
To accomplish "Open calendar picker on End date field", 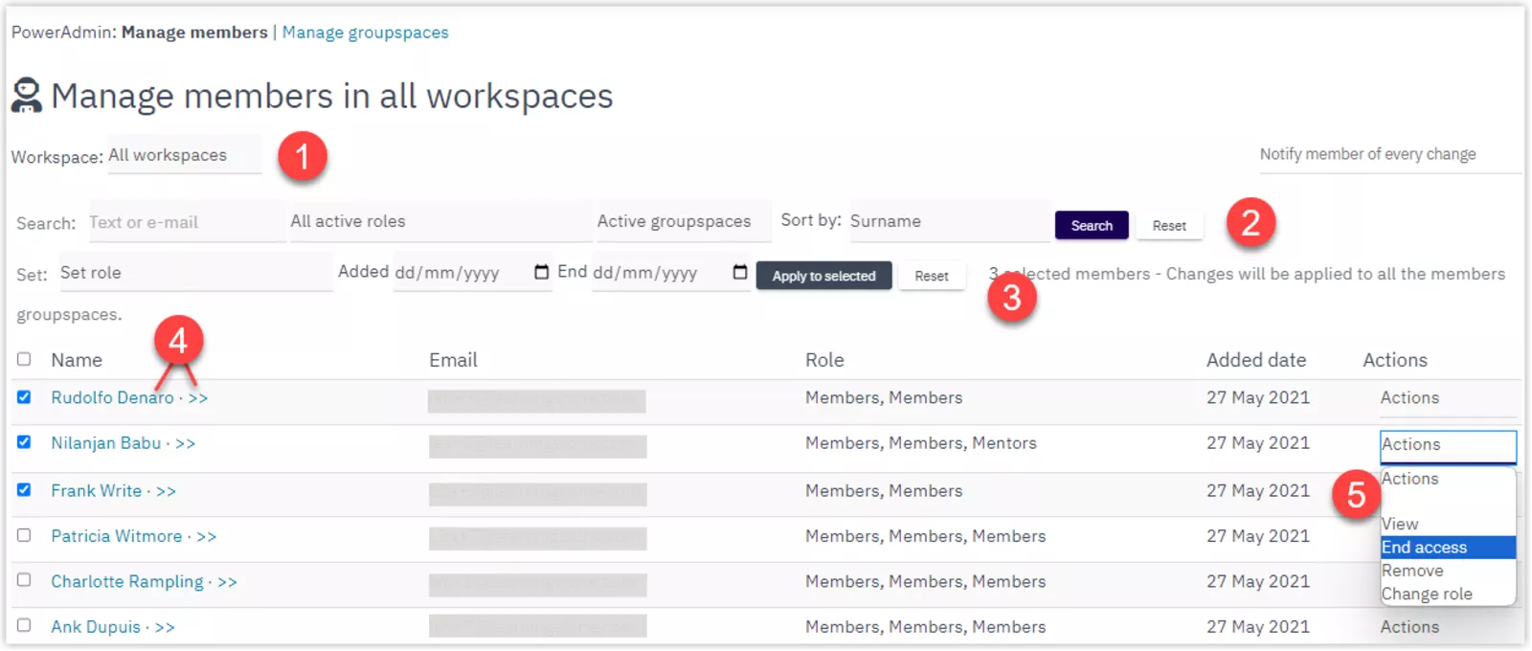I will point(739,272).
